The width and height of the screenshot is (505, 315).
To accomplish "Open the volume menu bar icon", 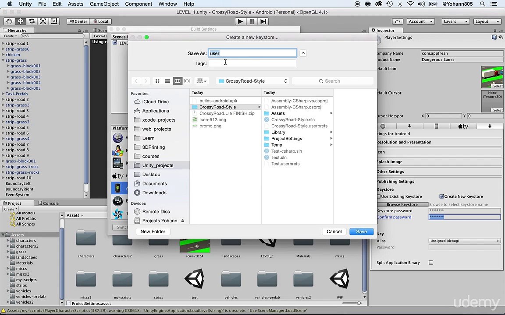I will click(x=421, y=4).
